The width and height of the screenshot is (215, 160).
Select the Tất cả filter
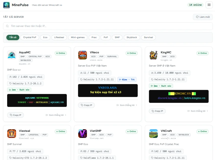pos(13,37)
